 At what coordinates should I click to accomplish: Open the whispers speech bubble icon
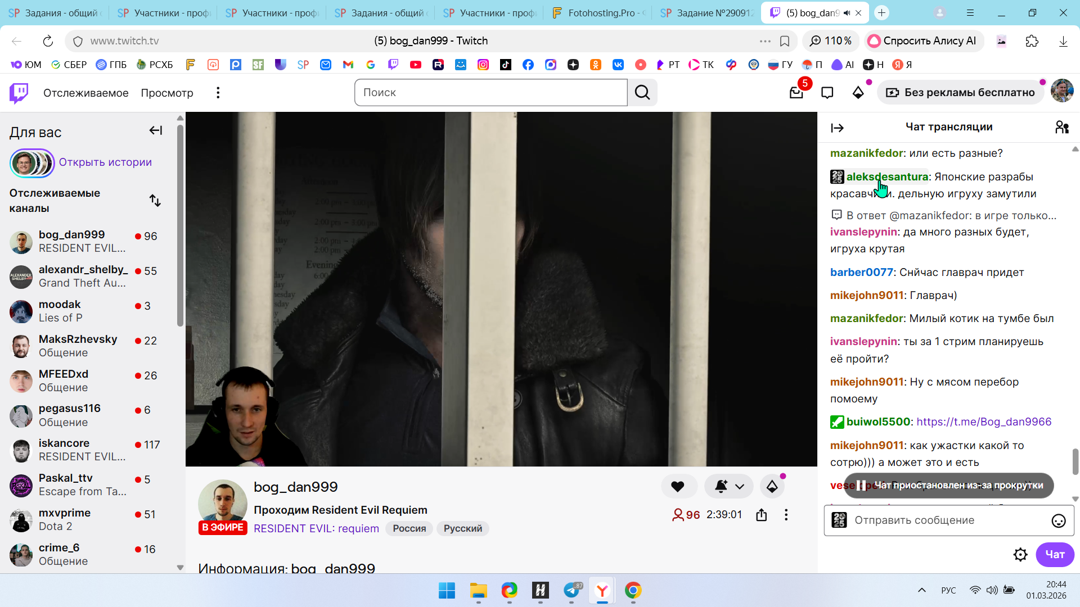pyautogui.click(x=827, y=93)
